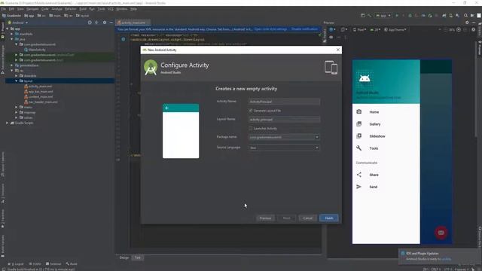The width and height of the screenshot is (482, 271).
Task: Open the TODO tool window
Action: tap(35, 263)
